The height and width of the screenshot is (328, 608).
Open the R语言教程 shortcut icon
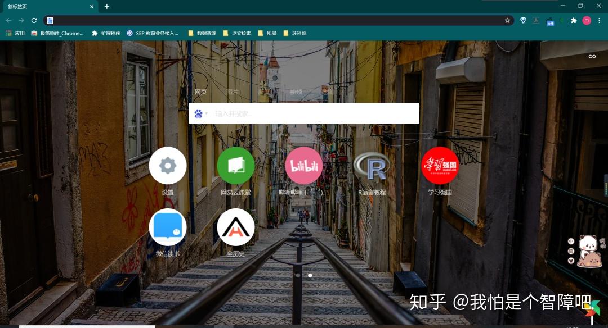[x=372, y=166]
